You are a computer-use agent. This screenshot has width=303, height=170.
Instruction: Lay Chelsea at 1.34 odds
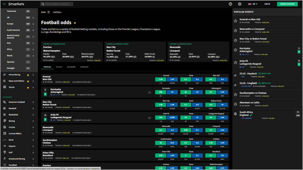[x=222, y=143]
